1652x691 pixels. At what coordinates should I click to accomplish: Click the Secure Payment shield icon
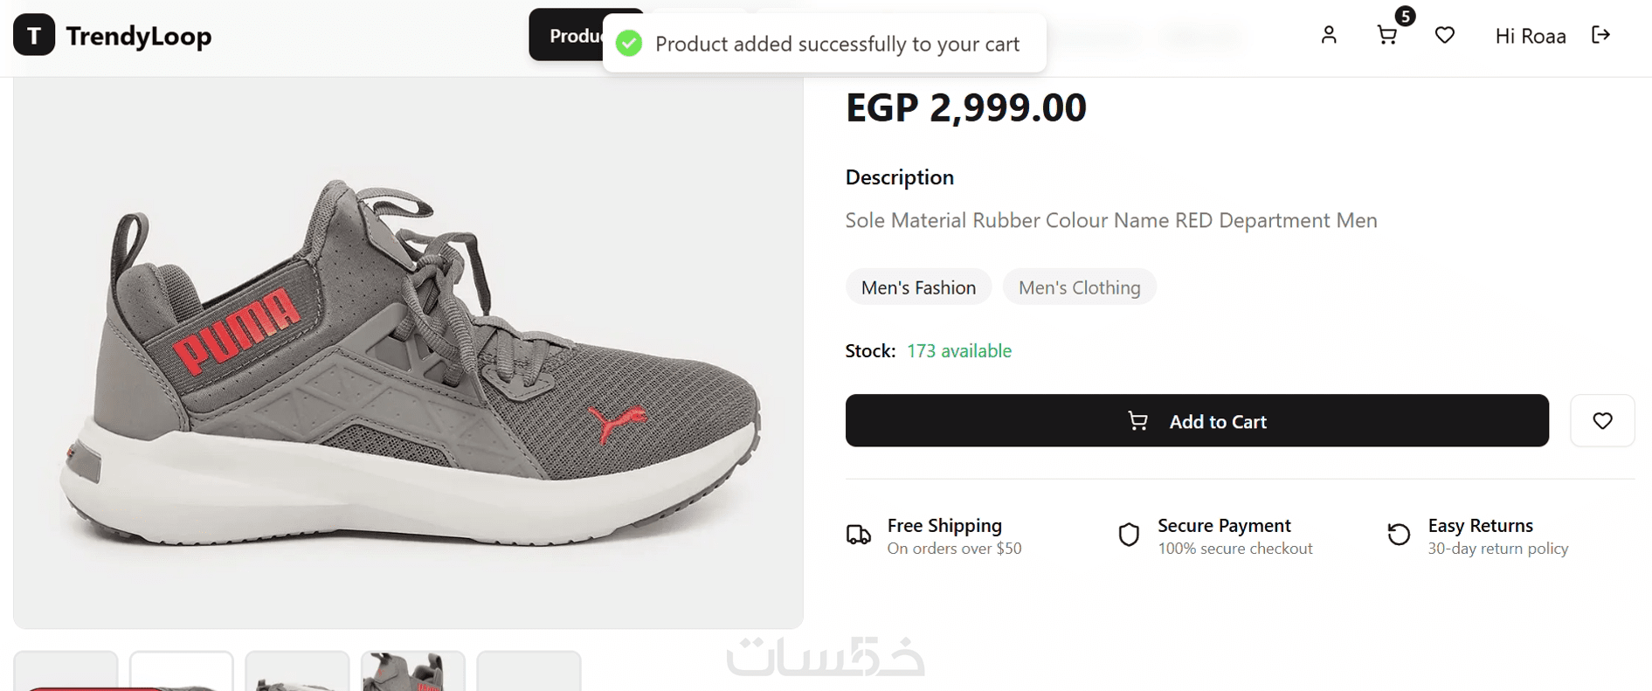tap(1129, 535)
